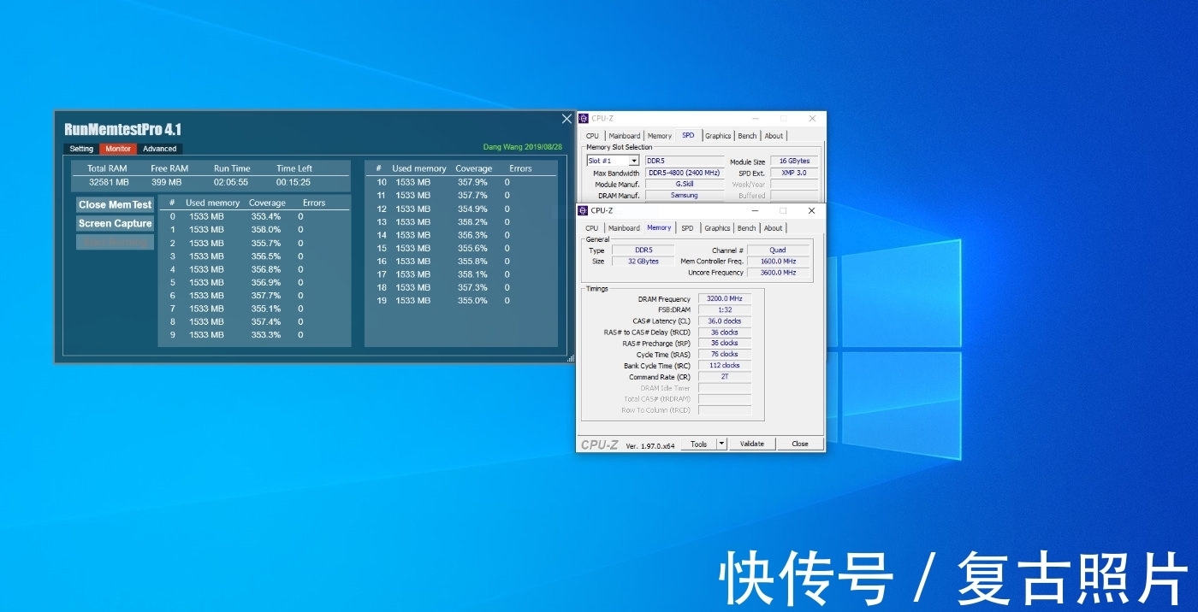1198x612 pixels.
Task: Open CPU tab in CPU-Z Memory window
Action: tap(592, 228)
